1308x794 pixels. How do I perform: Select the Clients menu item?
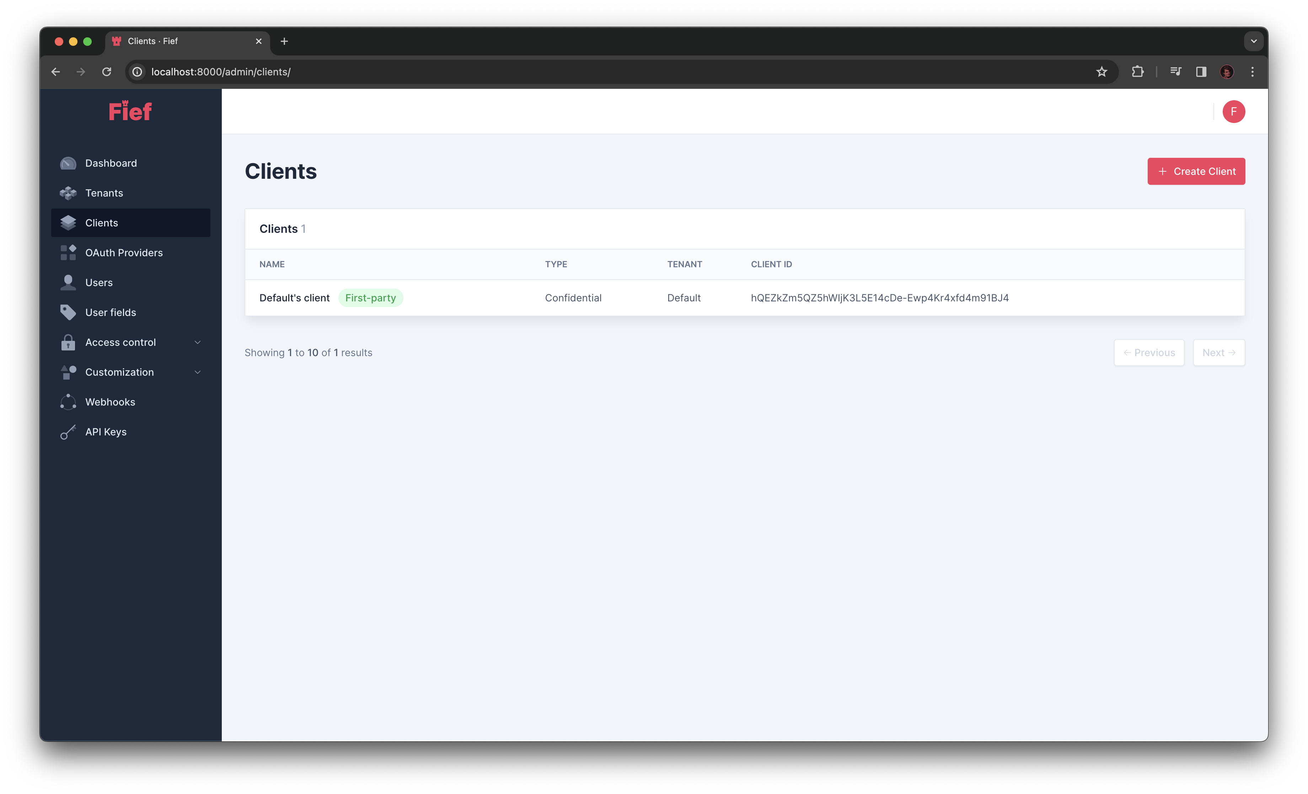101,222
